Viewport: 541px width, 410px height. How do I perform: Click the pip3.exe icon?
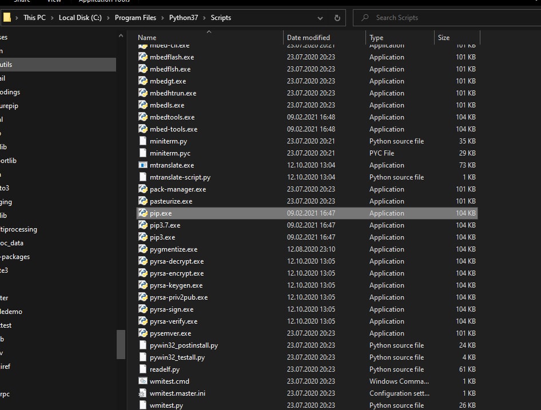click(142, 237)
